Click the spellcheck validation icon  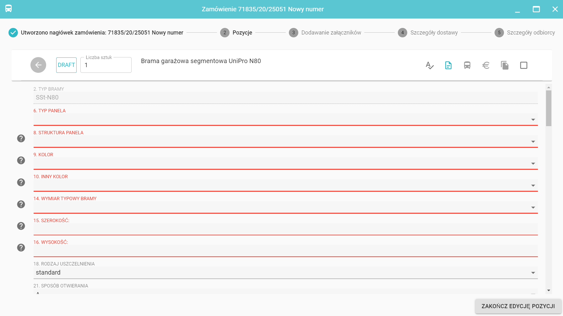coord(429,65)
